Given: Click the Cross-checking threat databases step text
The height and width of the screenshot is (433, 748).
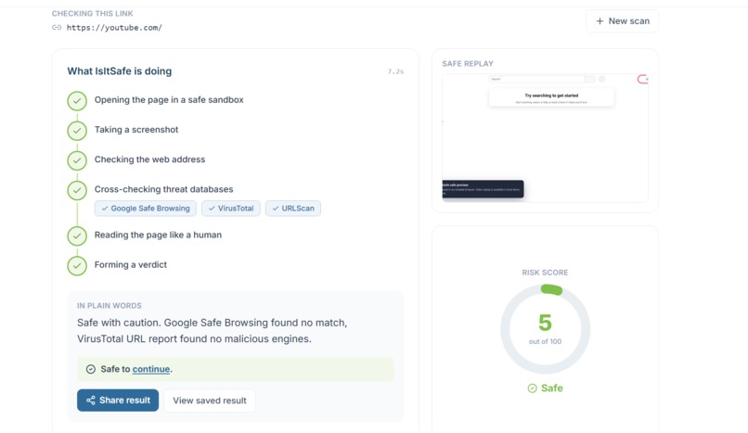Looking at the screenshot, I should [x=163, y=189].
